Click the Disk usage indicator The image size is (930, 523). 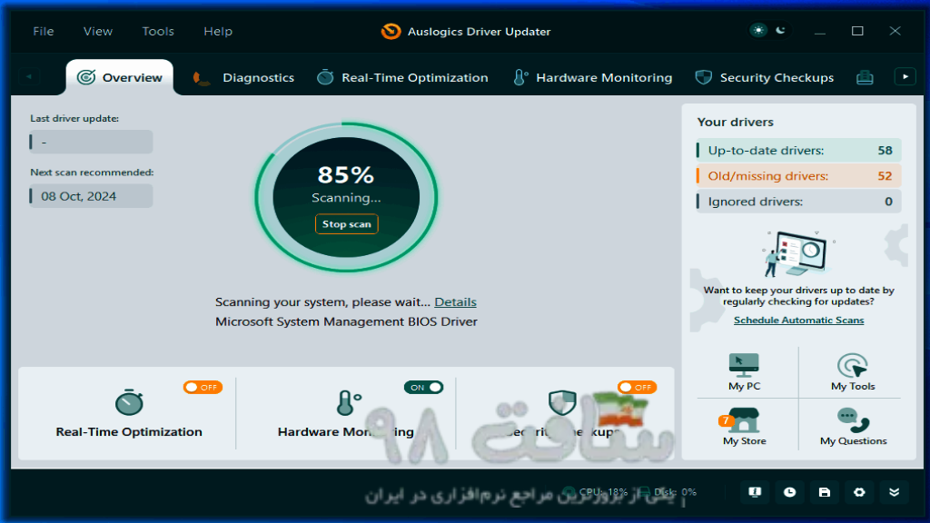click(668, 492)
